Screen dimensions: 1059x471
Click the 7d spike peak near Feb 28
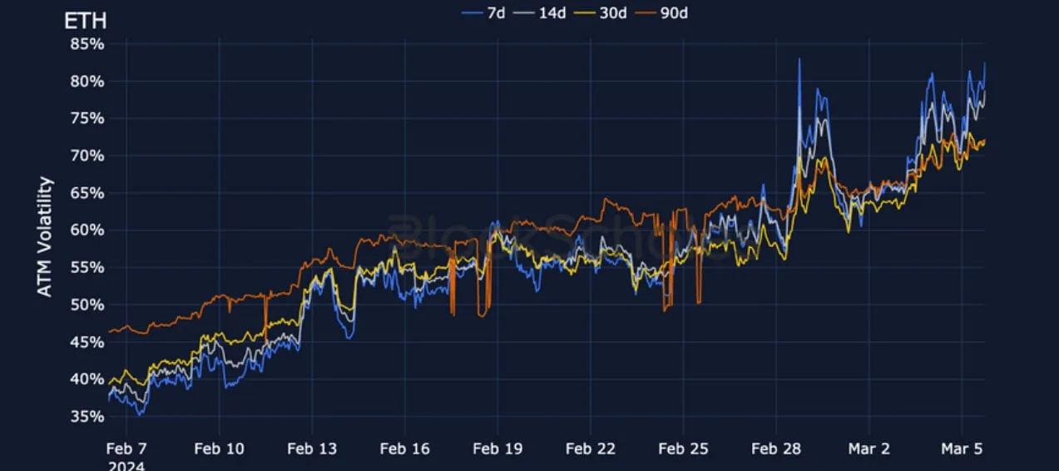tap(799, 60)
